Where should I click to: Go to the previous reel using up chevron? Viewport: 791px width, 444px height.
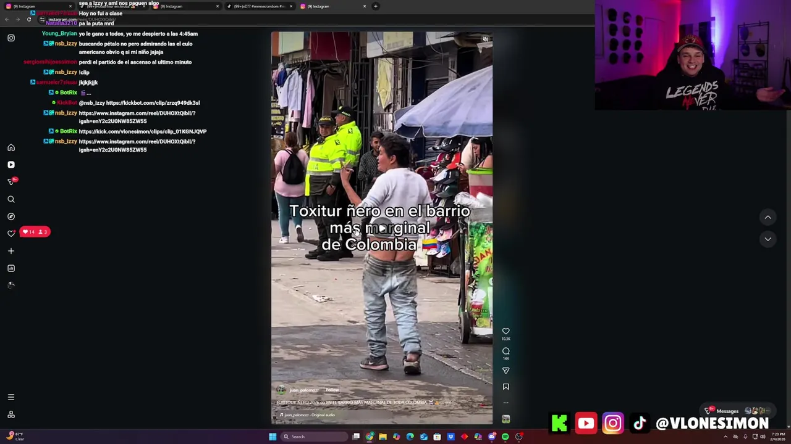[768, 217]
